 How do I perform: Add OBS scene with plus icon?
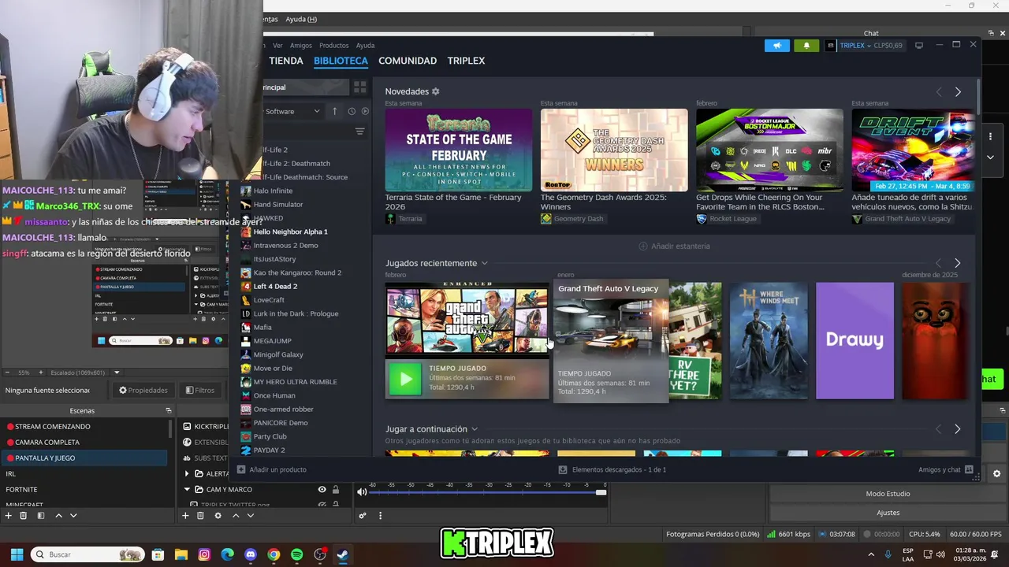(9, 516)
